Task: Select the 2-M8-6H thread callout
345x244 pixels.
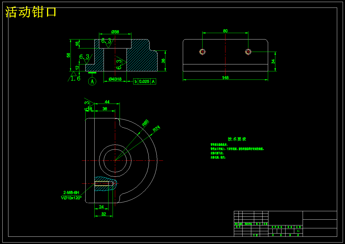Action: tap(71, 193)
